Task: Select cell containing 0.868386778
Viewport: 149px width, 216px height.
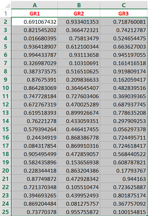Action: pos(79,137)
